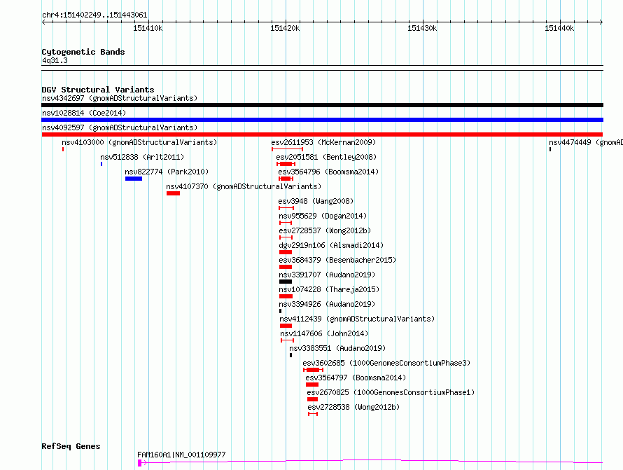
Task: Click dgv2919n106 (Alsmadi2014) label
Action: point(331,245)
